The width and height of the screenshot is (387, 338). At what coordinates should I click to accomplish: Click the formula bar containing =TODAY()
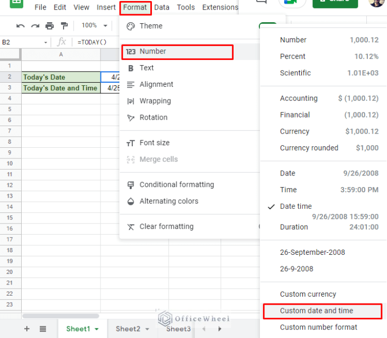coord(96,42)
